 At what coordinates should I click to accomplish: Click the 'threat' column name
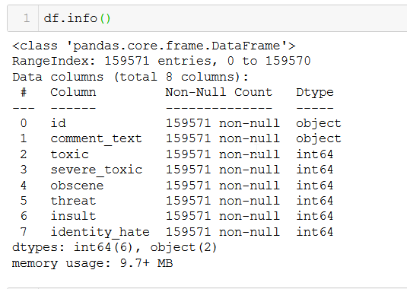click(73, 201)
